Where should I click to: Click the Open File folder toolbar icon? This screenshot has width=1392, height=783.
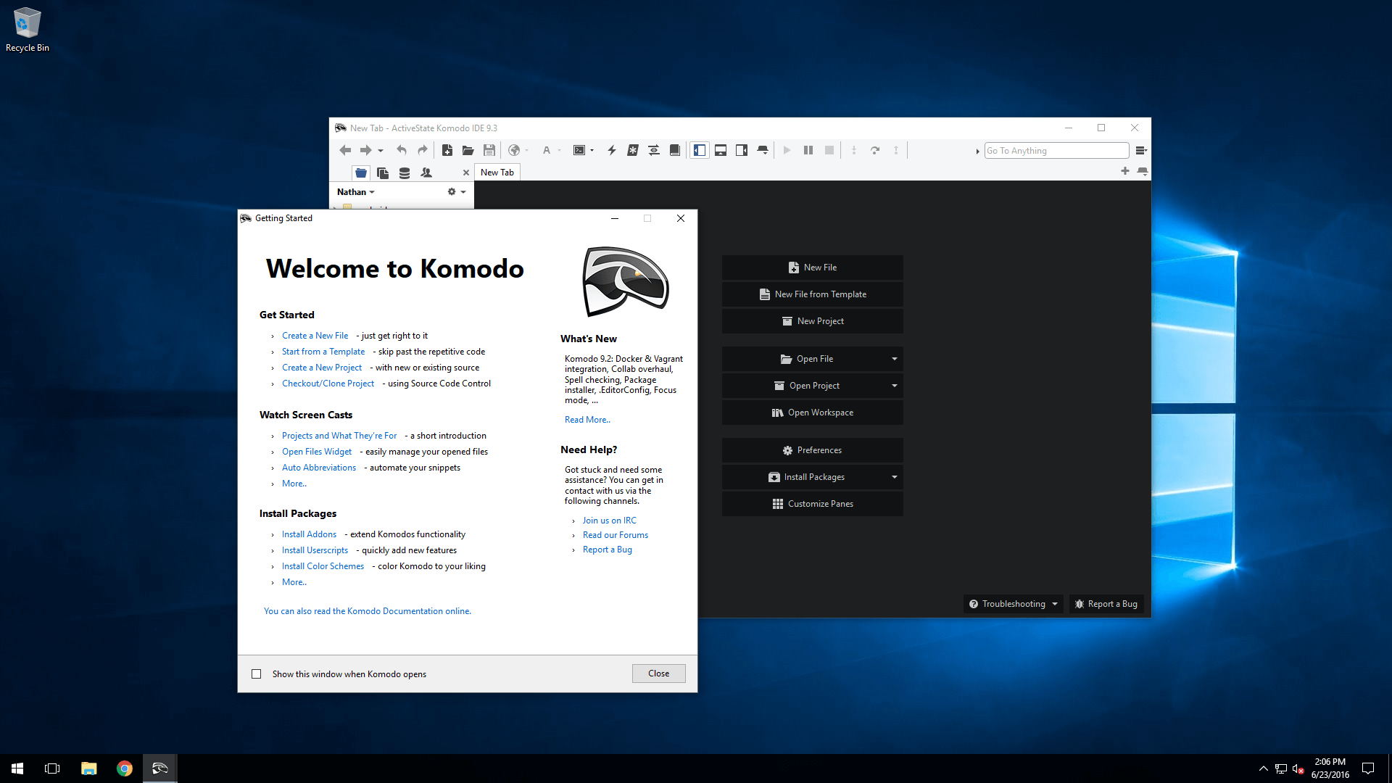click(x=468, y=150)
